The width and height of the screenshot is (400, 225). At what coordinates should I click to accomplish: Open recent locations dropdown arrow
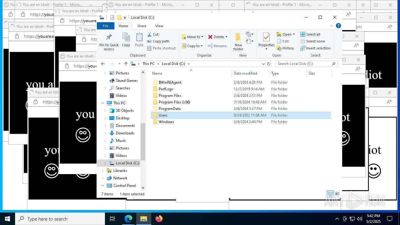119,64
